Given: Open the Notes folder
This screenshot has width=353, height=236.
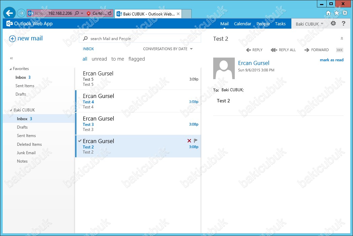Looking at the screenshot, I should tap(22, 161).
